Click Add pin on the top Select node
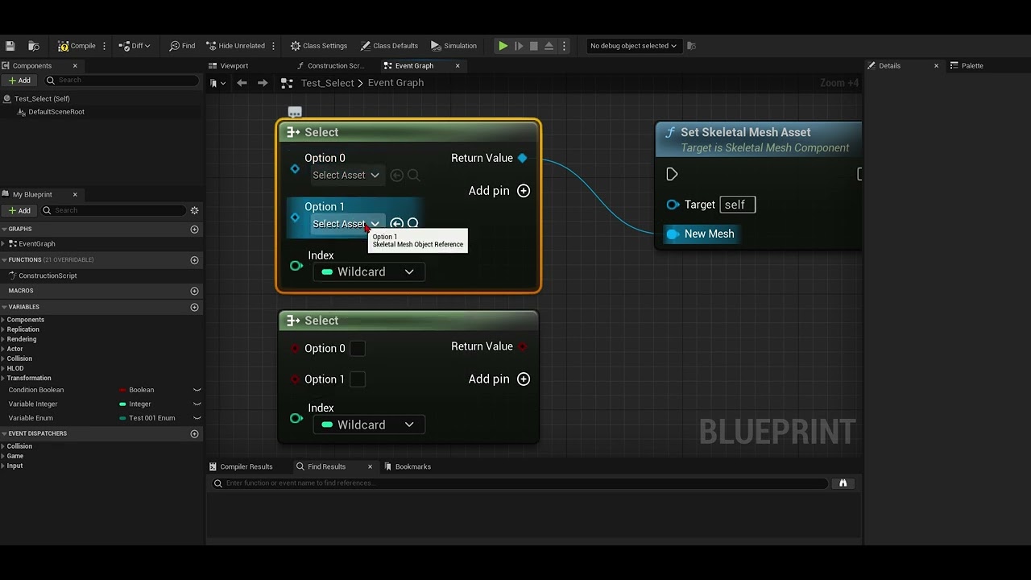The width and height of the screenshot is (1031, 580). click(x=499, y=191)
